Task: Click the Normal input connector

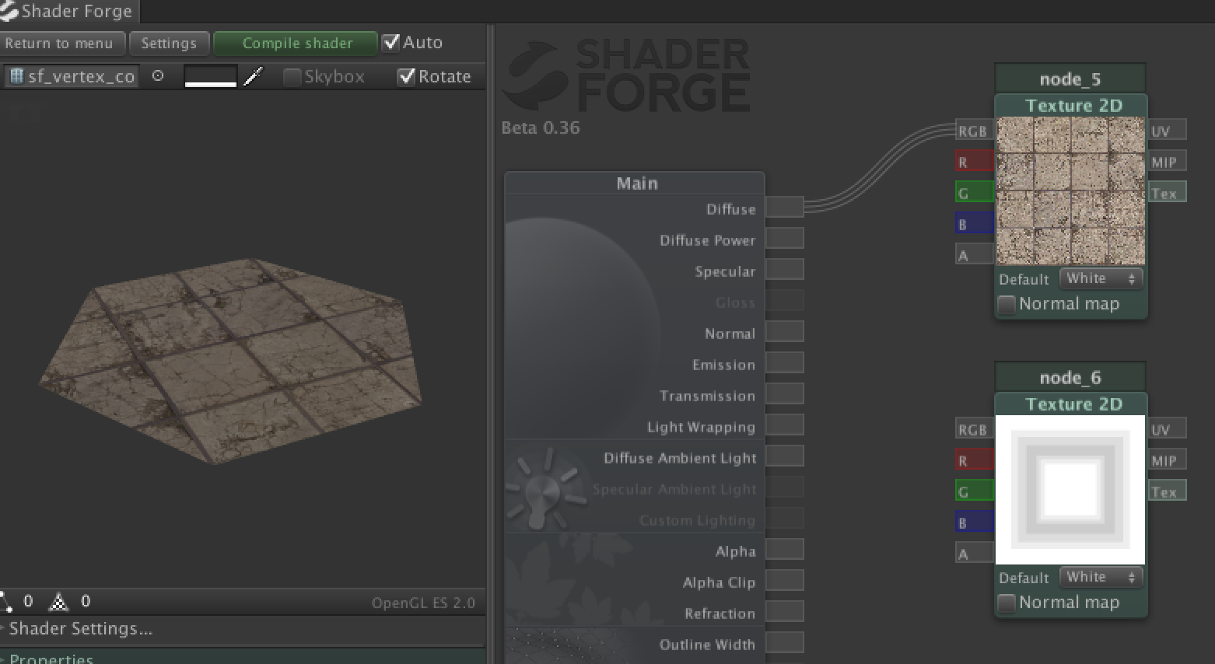Action: pyautogui.click(x=785, y=331)
